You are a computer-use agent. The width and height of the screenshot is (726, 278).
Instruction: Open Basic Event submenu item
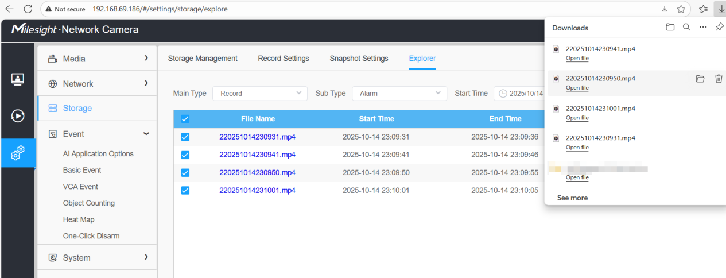82,170
